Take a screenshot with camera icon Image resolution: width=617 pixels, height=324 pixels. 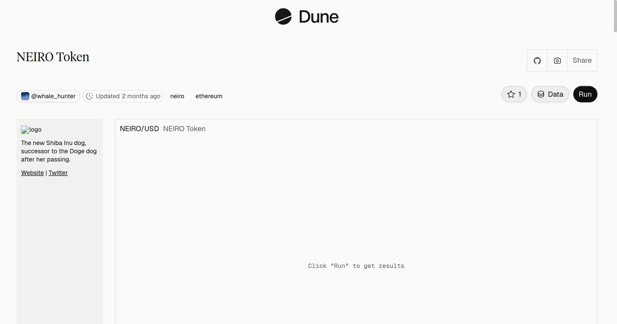coord(557,60)
